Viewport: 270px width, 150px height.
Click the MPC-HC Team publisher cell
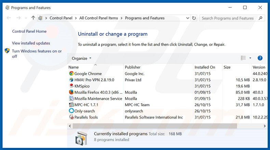point(137,105)
